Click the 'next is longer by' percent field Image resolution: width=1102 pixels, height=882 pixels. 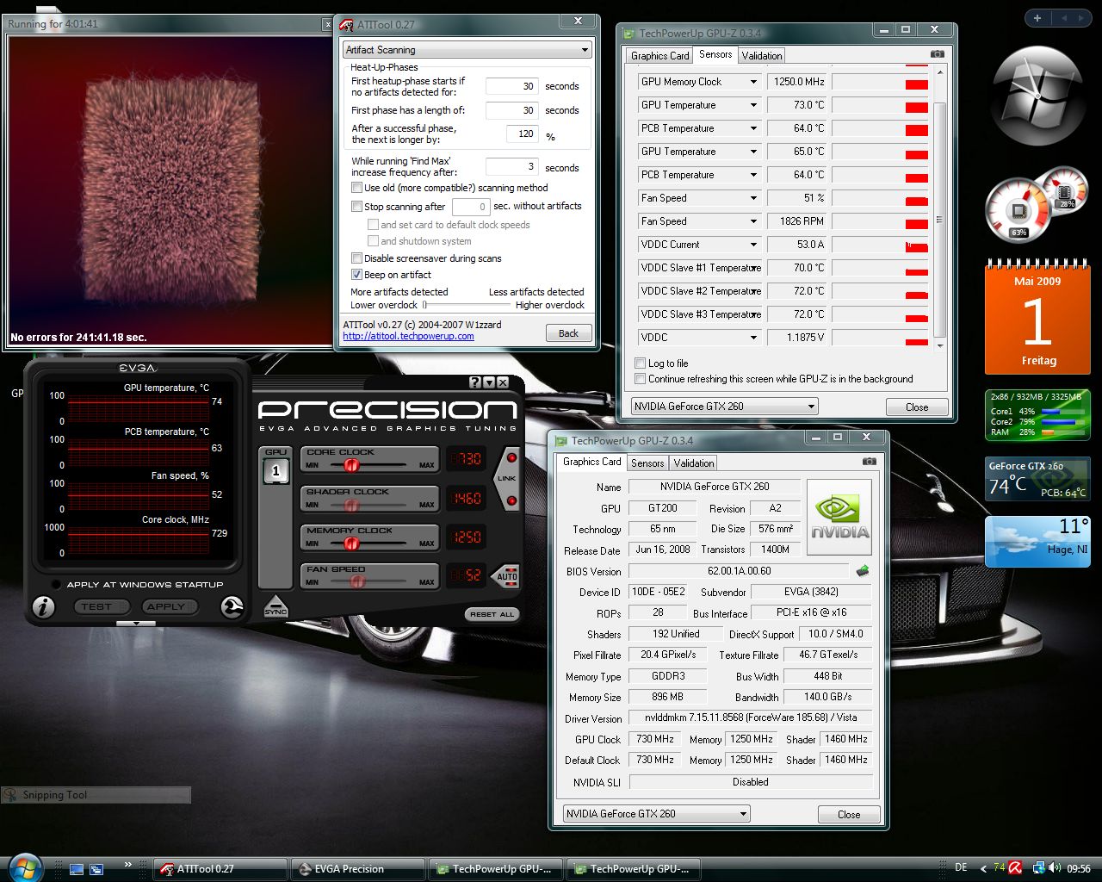pos(523,134)
